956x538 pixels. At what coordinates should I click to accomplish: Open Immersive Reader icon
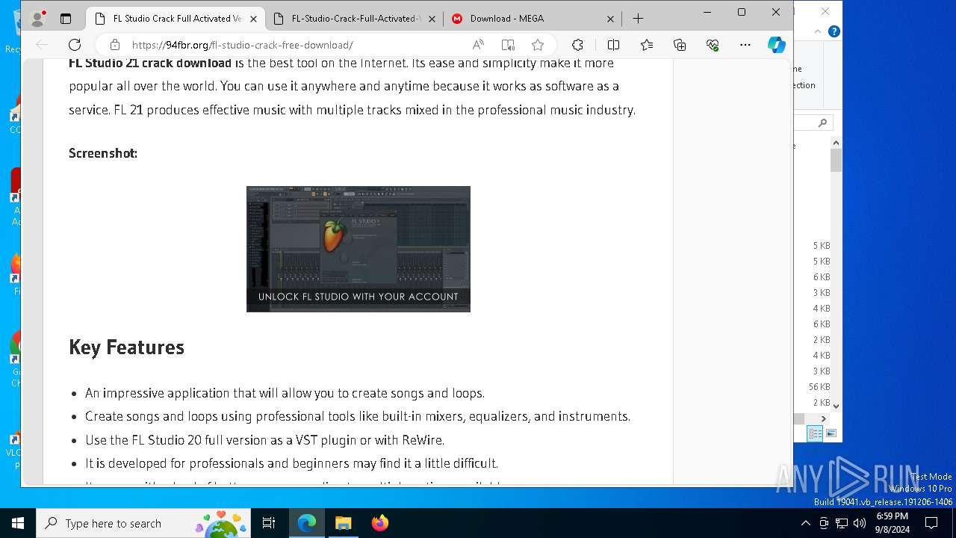tap(508, 45)
